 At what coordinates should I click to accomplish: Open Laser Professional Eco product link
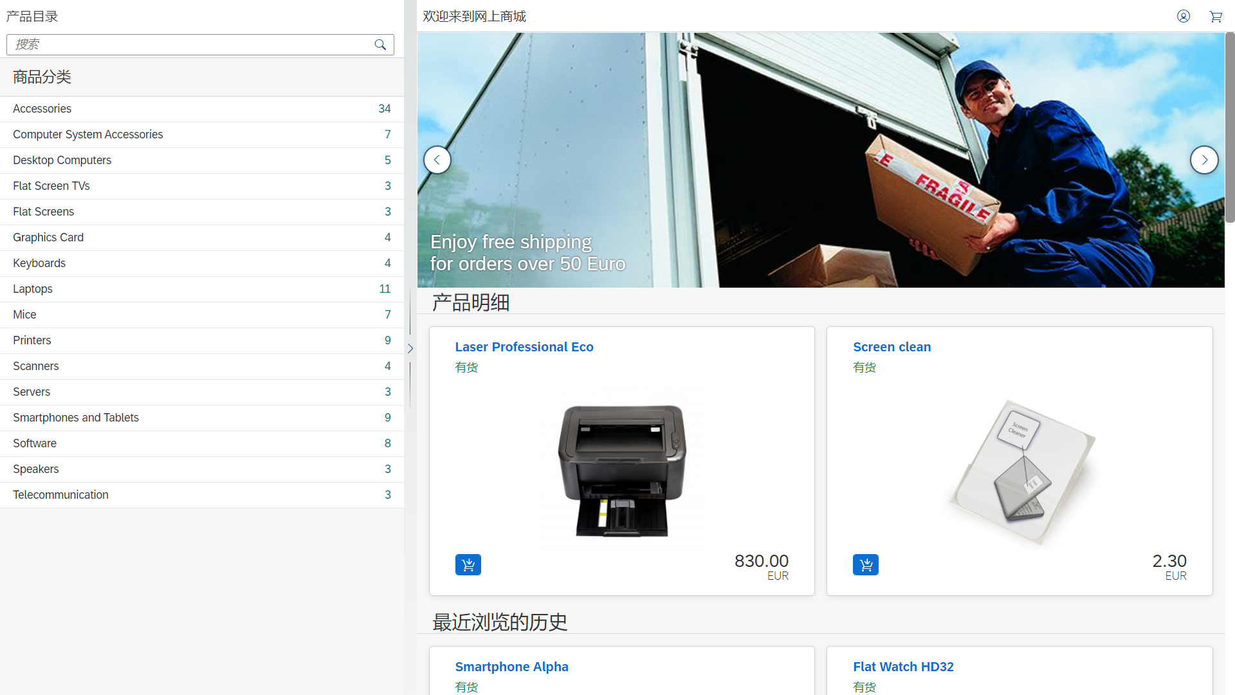pyautogui.click(x=524, y=347)
